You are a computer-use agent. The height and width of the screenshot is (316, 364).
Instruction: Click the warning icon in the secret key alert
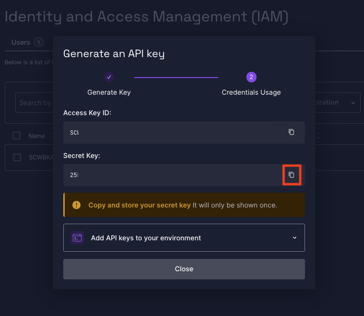click(x=77, y=205)
